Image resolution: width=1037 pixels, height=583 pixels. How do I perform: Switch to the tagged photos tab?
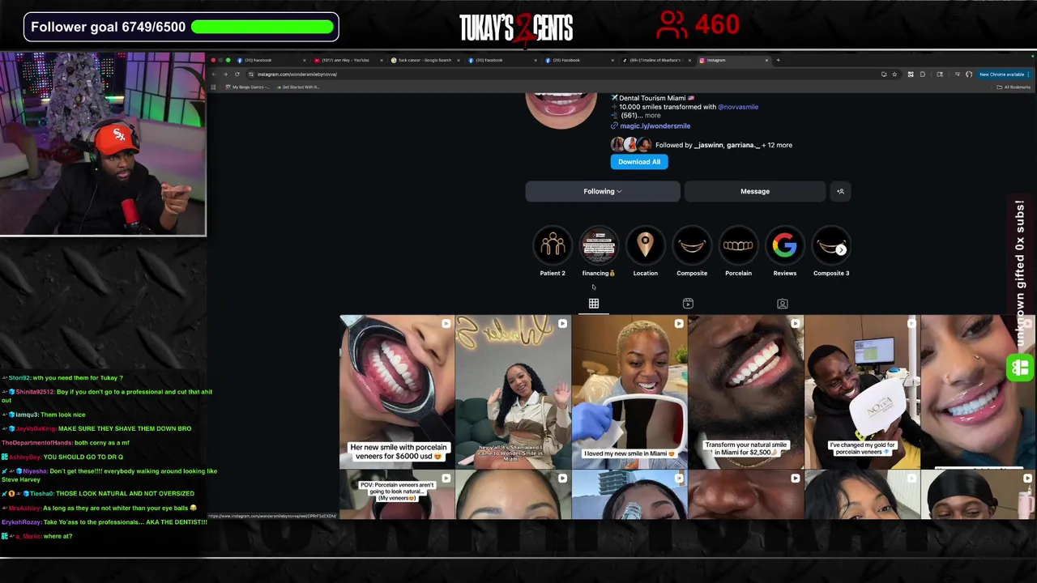(783, 304)
